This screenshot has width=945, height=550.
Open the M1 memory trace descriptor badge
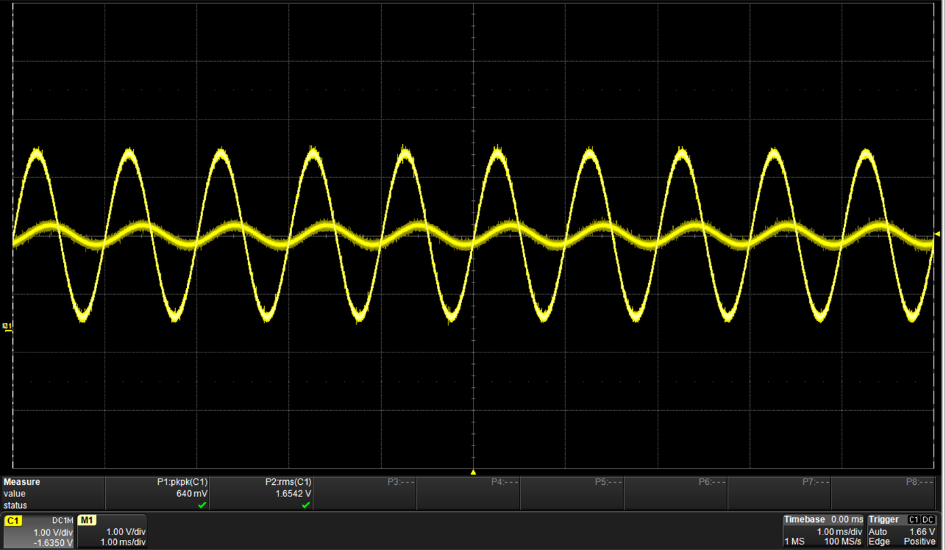click(x=86, y=520)
